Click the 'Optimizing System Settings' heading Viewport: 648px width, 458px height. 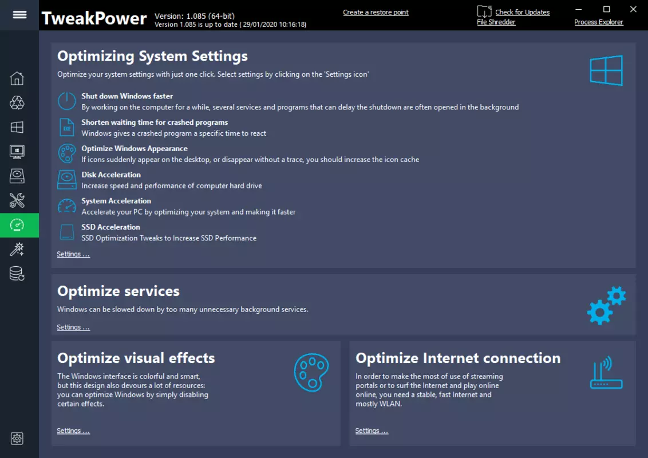pos(152,56)
